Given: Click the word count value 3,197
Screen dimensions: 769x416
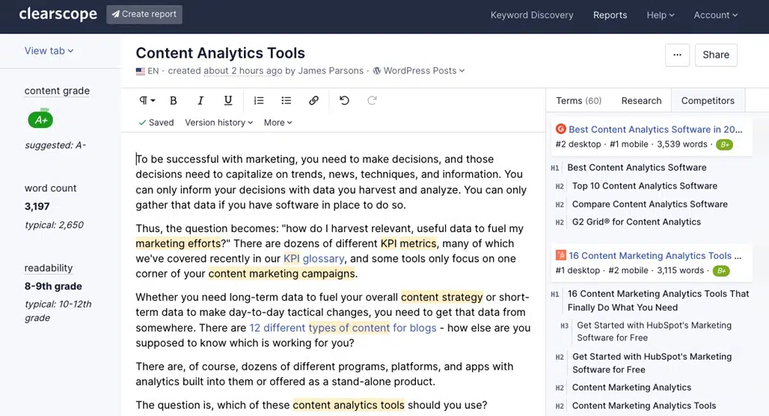Looking at the screenshot, I should (37, 207).
